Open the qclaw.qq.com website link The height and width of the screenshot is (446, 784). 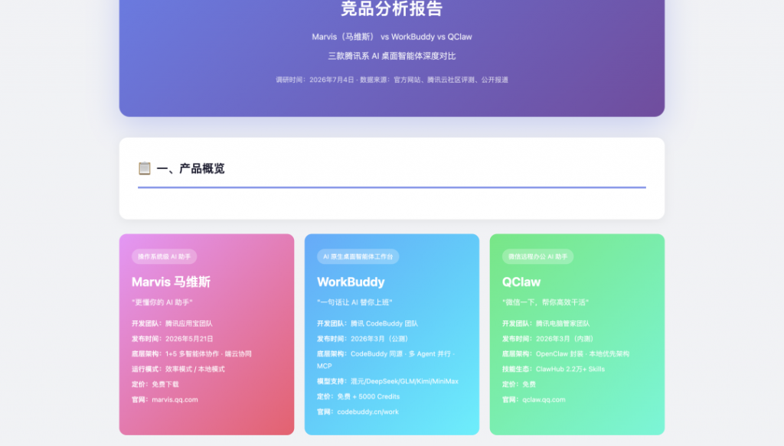[x=544, y=399]
